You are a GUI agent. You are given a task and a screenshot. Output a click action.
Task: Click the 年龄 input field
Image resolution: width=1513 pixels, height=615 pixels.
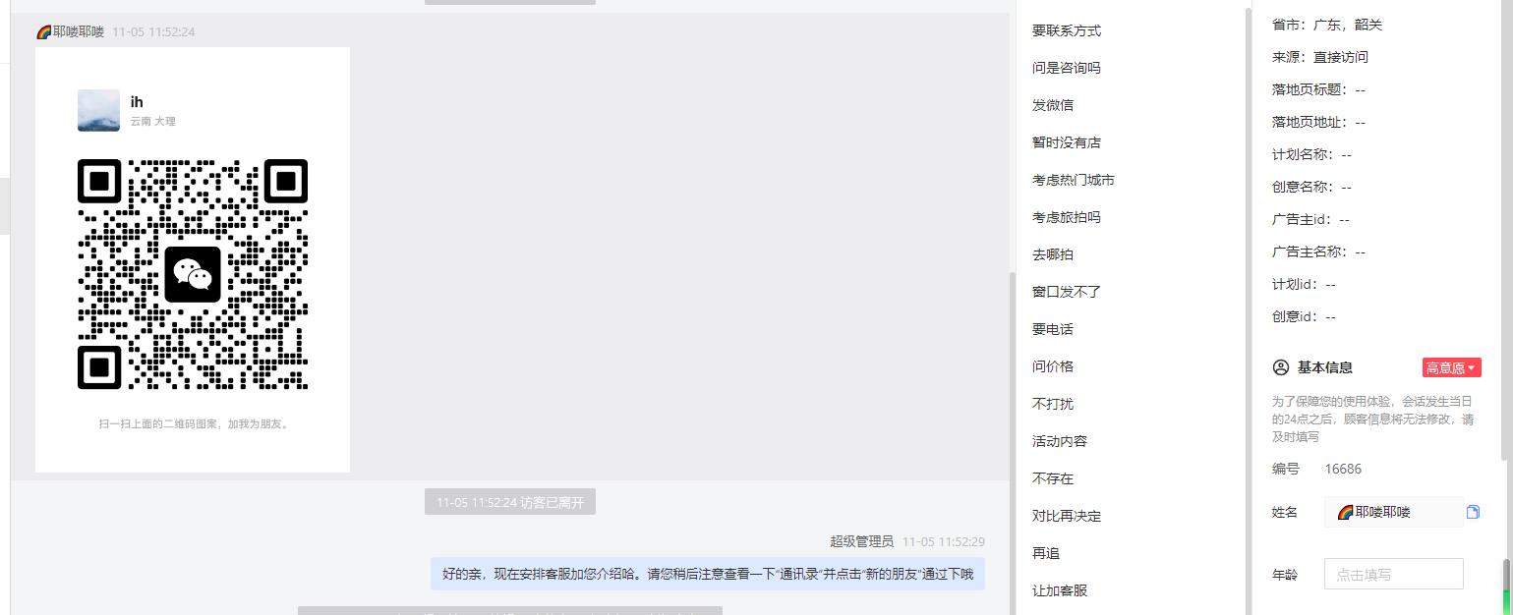tap(1393, 575)
